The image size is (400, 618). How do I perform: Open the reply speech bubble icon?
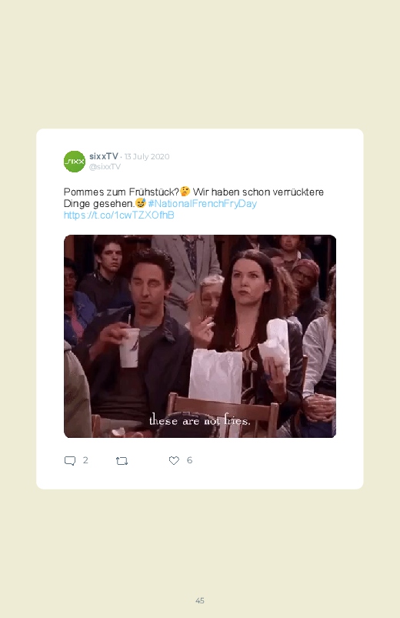[70, 460]
